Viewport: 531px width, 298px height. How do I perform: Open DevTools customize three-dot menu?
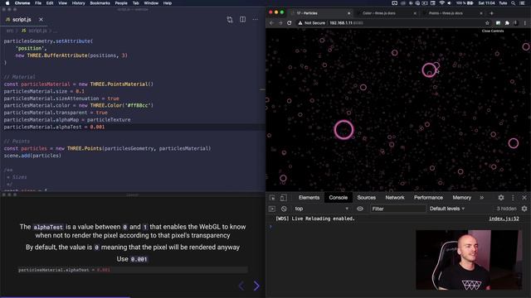513,198
